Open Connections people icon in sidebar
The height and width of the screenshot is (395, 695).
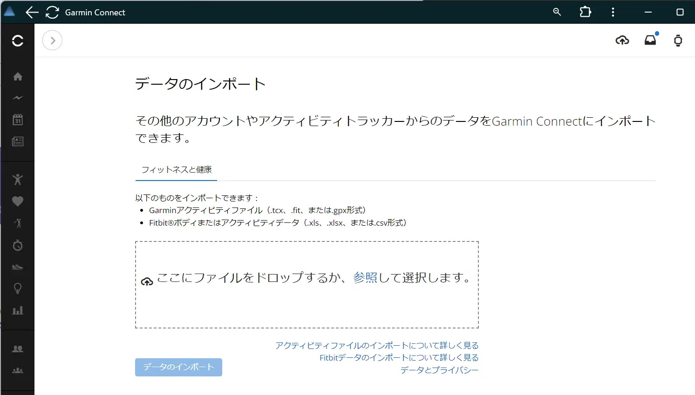[18, 349]
